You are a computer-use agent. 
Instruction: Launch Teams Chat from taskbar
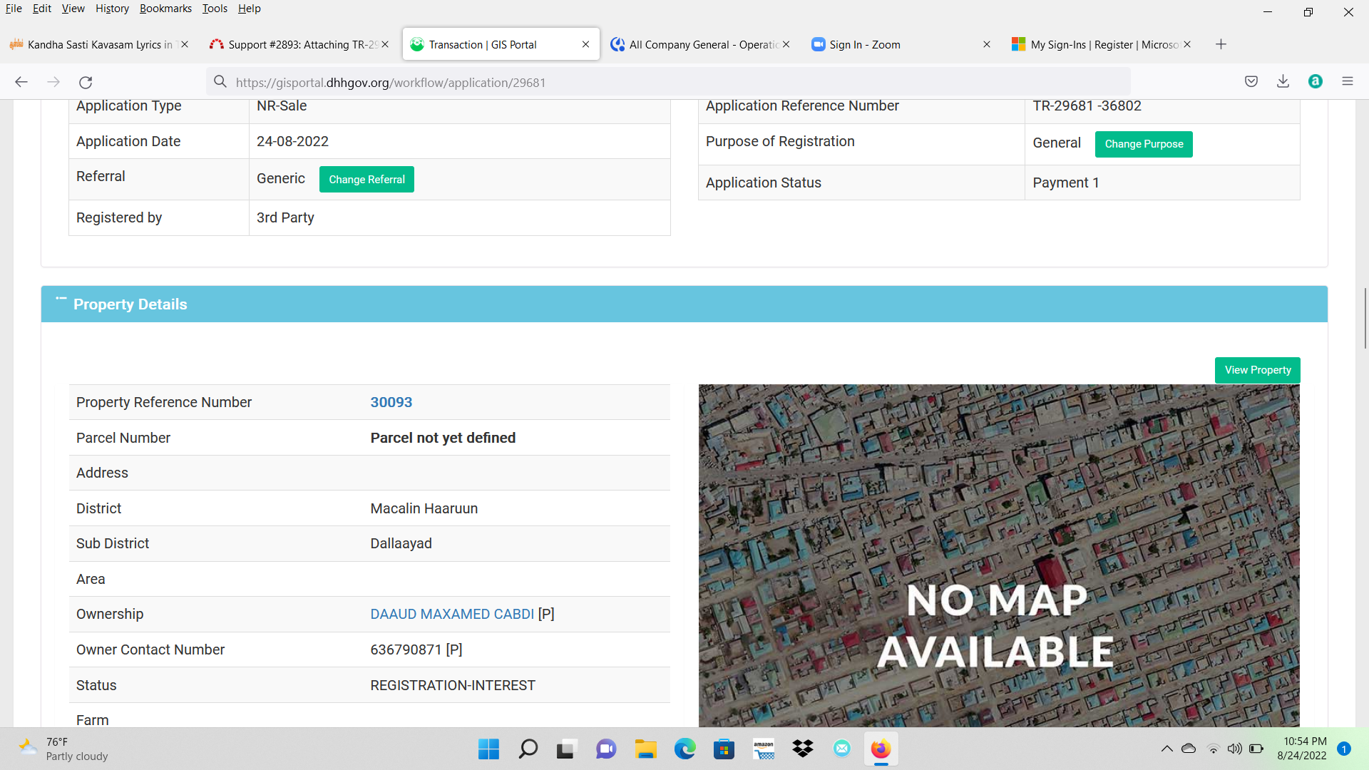pyautogui.click(x=606, y=749)
